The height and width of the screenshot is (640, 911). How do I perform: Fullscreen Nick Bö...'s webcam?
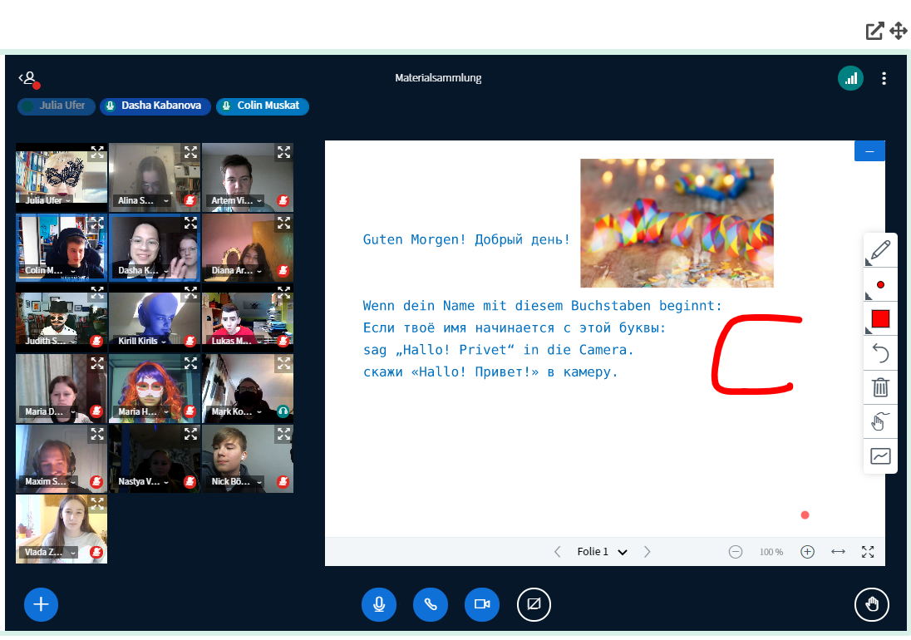(x=283, y=433)
